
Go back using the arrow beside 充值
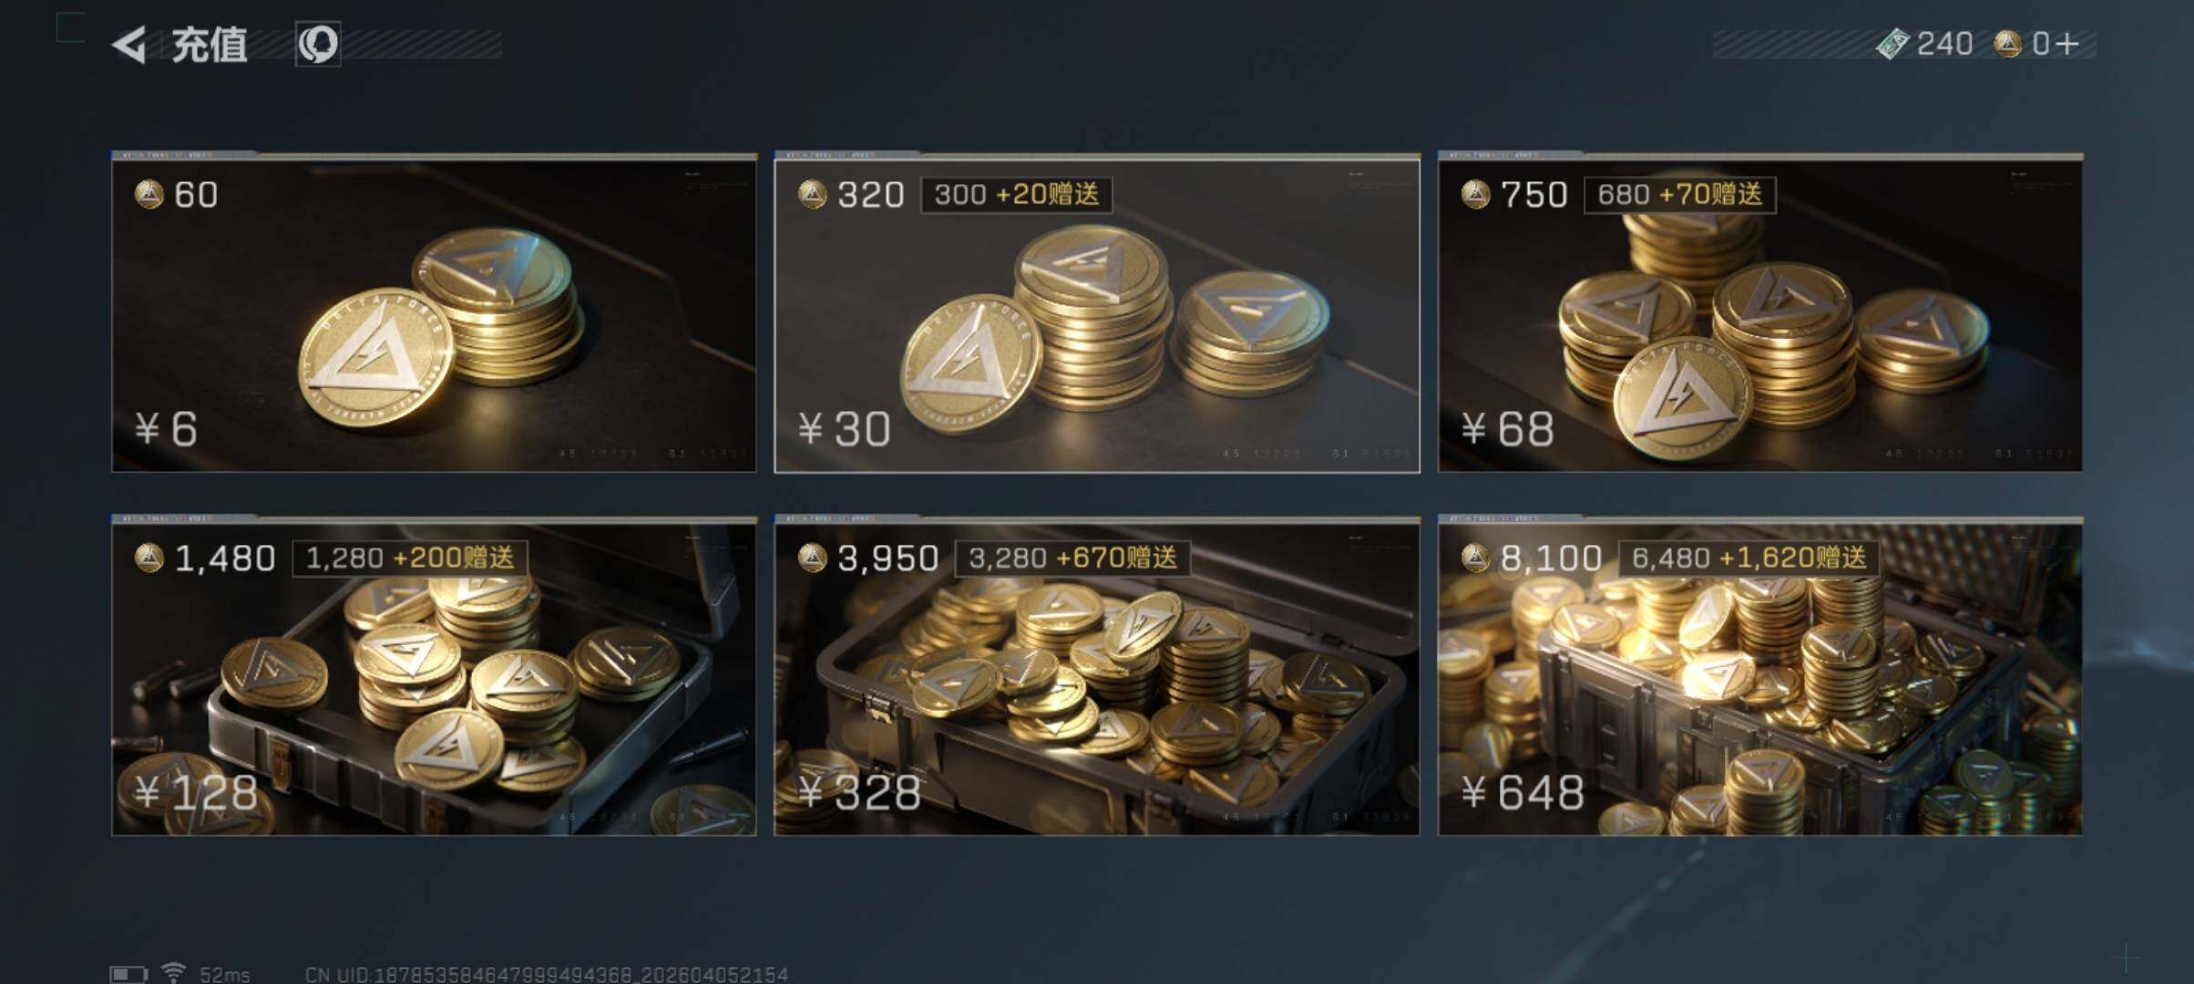129,45
